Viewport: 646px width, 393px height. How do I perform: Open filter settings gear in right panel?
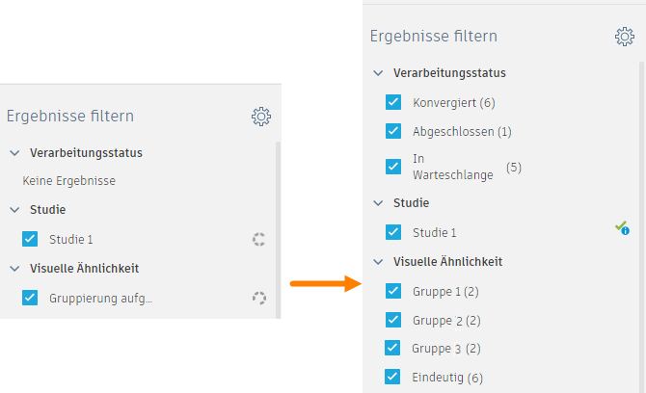pos(625,37)
